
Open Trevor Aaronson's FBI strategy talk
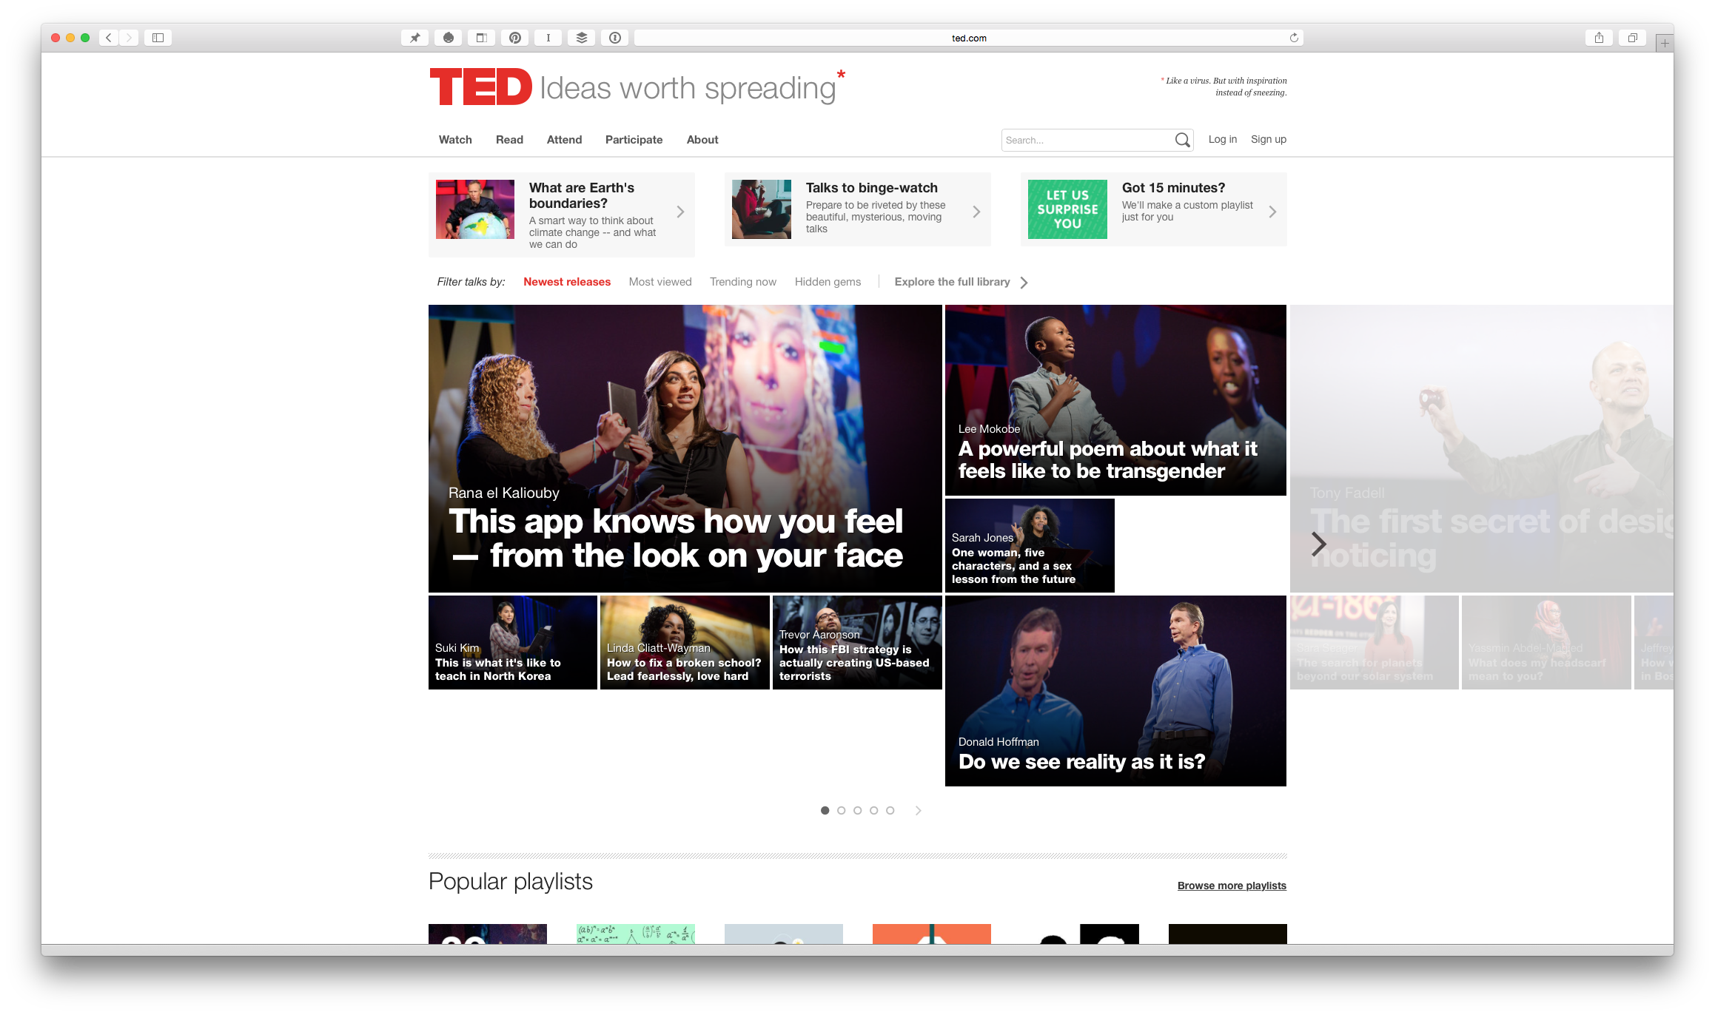[857, 642]
